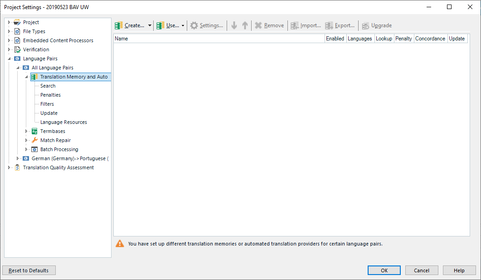Click the File Types icon in tree
This screenshot has height=280, width=481.
17,31
